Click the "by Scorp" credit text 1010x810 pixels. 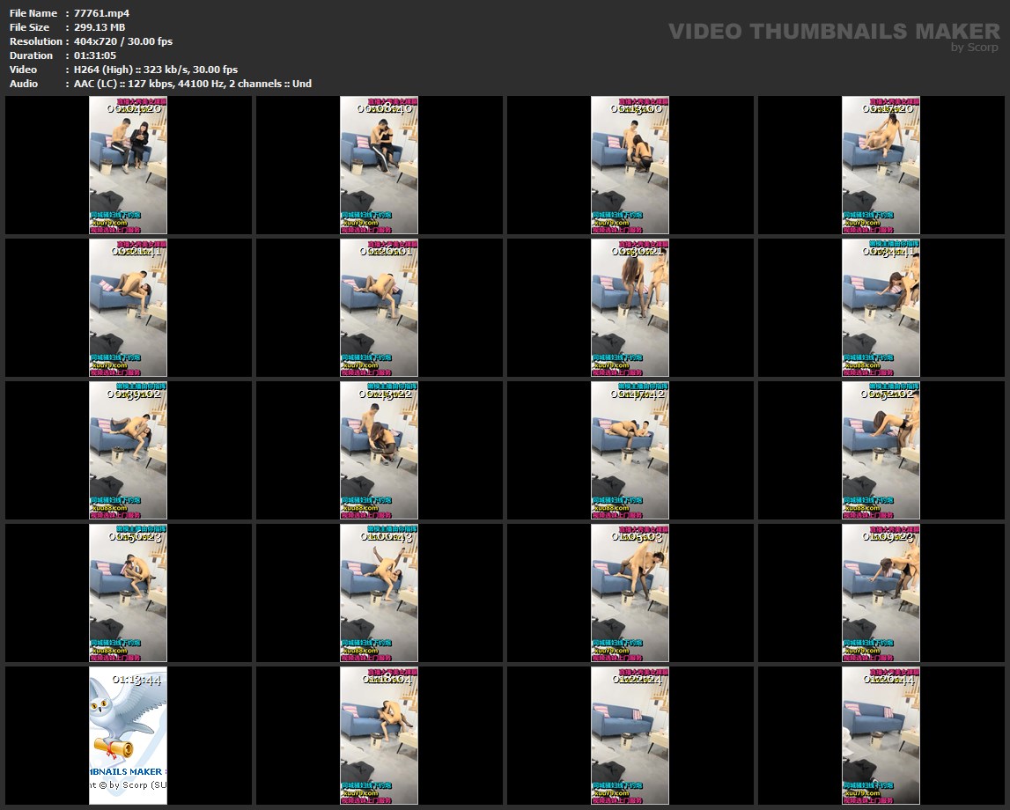tap(975, 48)
